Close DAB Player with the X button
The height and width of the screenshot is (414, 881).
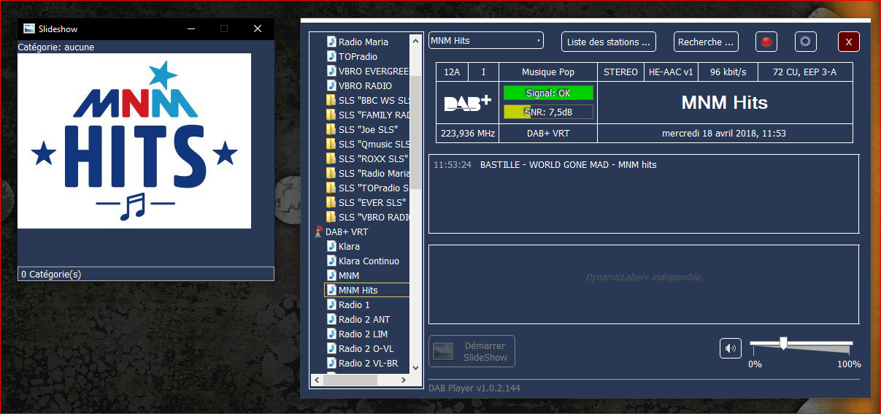[x=848, y=42]
